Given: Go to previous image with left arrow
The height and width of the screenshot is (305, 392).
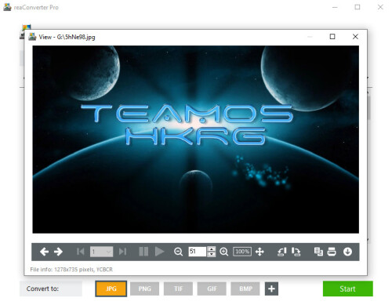Looking at the screenshot, I should tap(44, 252).
